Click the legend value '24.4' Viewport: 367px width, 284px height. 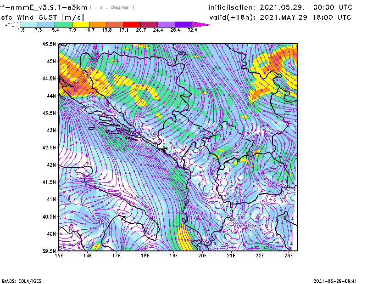click(x=158, y=30)
